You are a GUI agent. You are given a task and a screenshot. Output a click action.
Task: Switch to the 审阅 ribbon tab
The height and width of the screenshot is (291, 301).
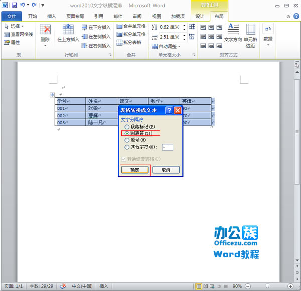click(137, 16)
